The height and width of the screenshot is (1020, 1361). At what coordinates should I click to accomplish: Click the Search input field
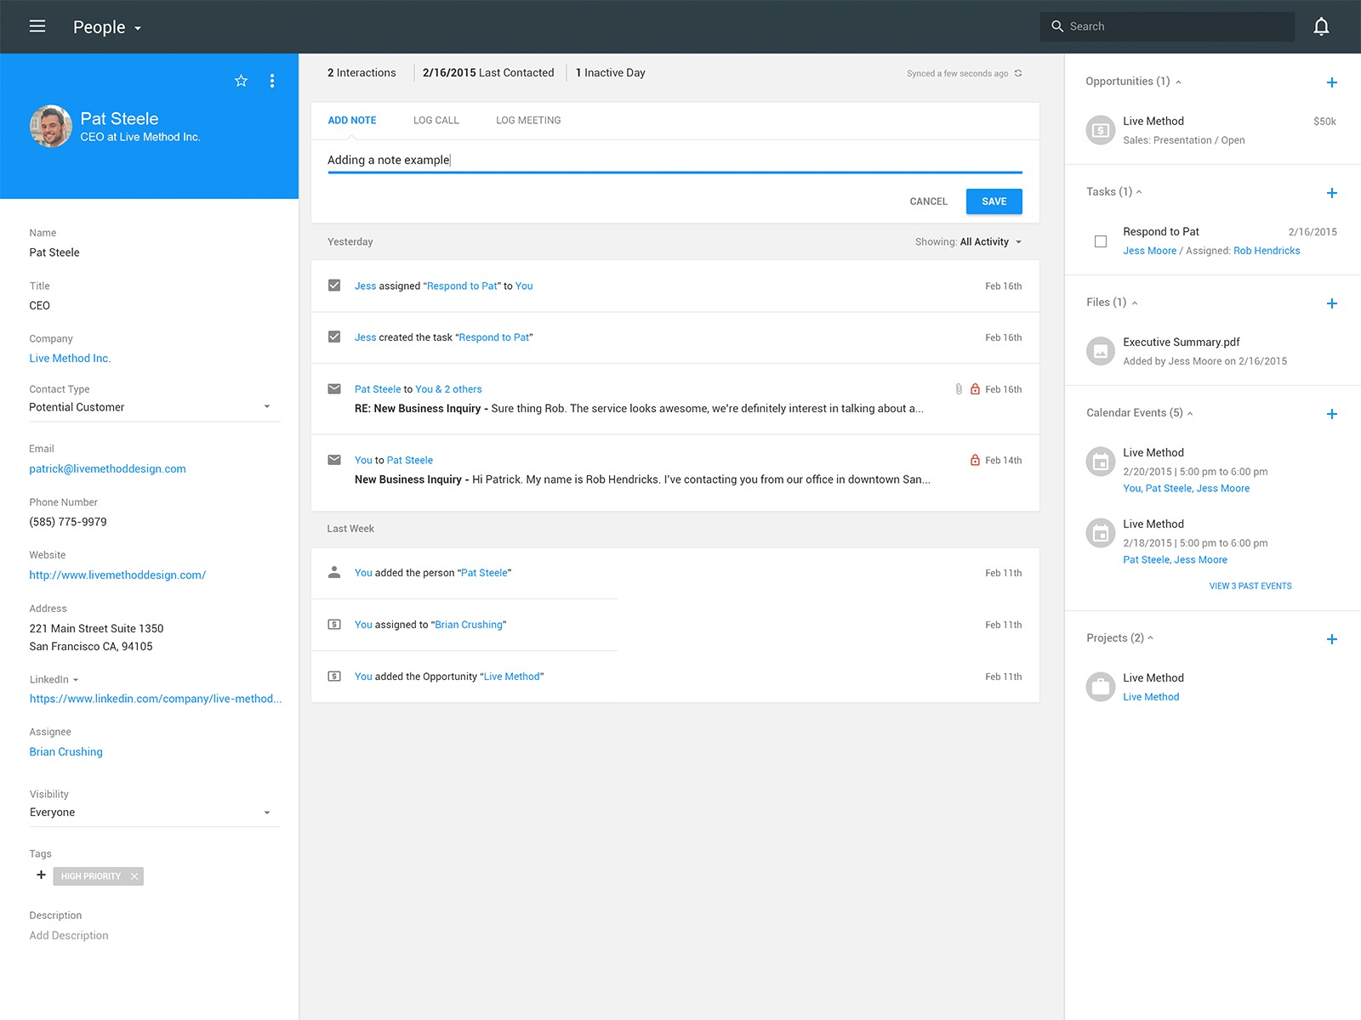pyautogui.click(x=1174, y=26)
